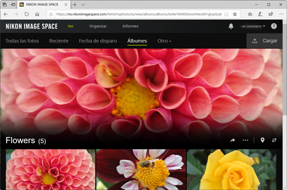Click the browser address bar
This screenshot has height=190, width=287.
click(139, 14)
